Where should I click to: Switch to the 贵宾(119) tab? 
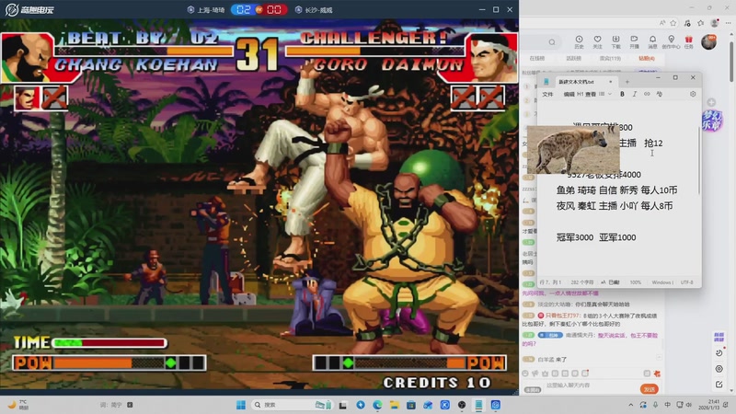coord(610,59)
